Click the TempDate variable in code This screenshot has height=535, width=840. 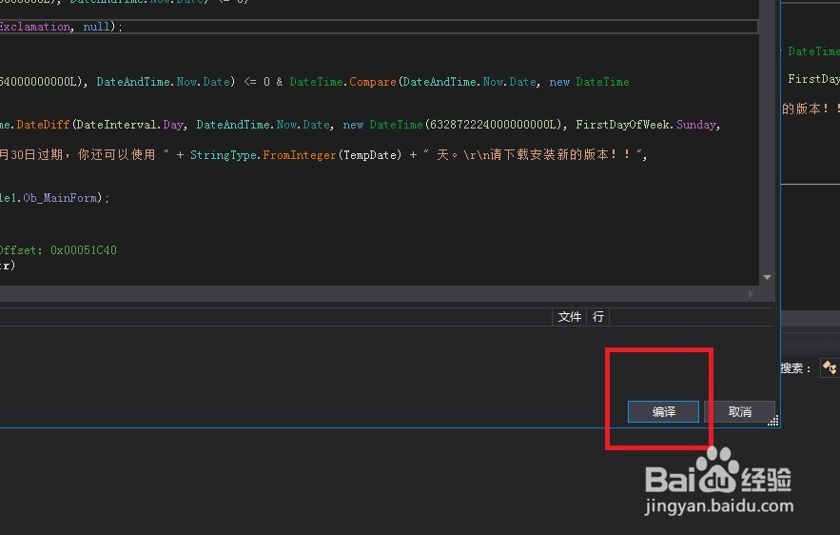(x=369, y=155)
